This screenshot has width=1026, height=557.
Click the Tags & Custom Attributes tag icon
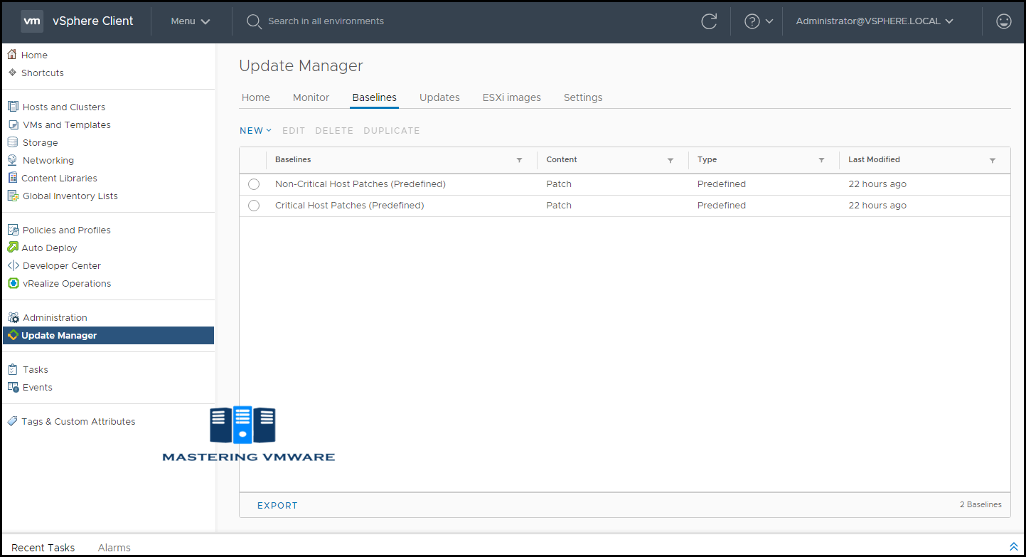[12, 421]
